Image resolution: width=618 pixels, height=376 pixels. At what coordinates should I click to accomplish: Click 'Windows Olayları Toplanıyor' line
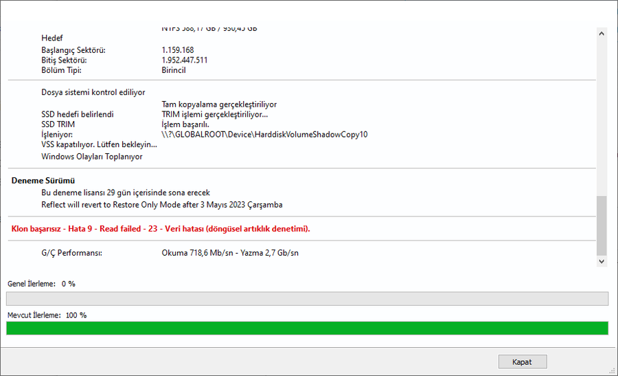(x=92, y=157)
